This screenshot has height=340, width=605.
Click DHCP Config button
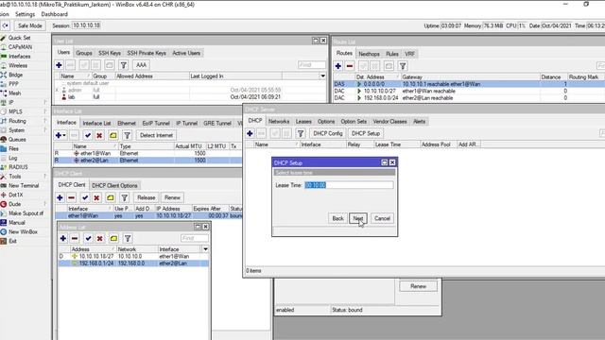pos(328,133)
